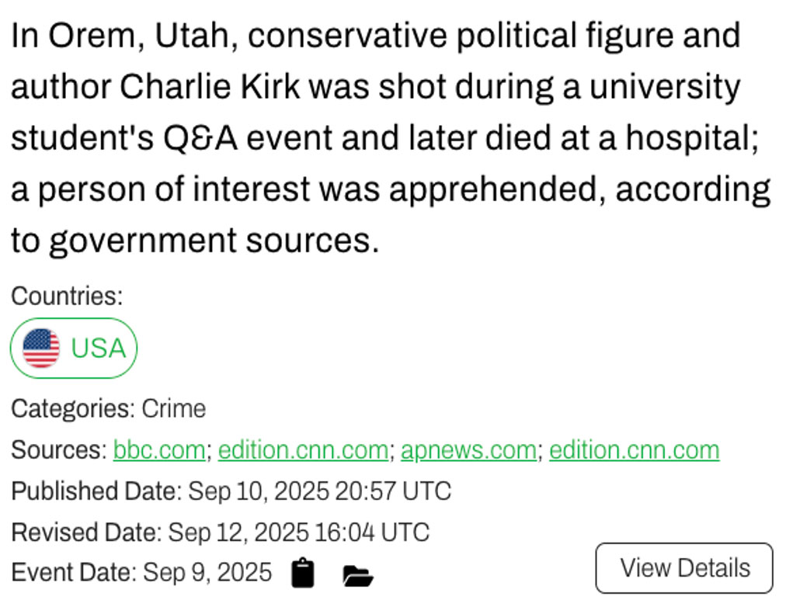Click the Published Date timestamp
This screenshot has width=786, height=607.
[x=319, y=491]
